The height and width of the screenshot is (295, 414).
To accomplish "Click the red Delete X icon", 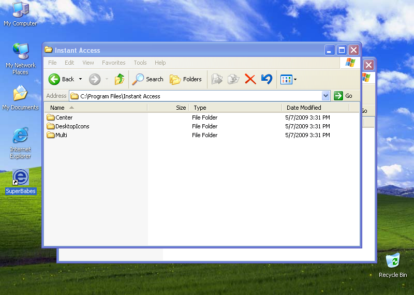I will 250,79.
